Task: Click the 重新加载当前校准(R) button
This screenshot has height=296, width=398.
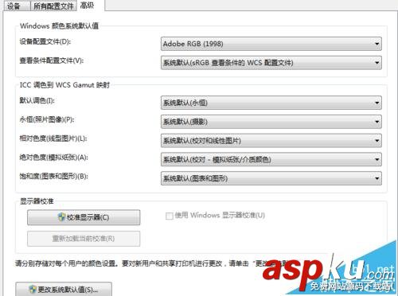Action: pos(84,239)
